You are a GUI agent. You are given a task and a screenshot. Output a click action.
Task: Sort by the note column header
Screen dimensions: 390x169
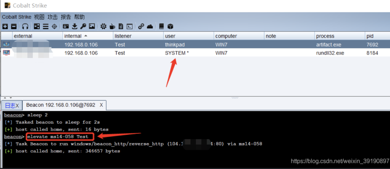[x=289, y=36]
